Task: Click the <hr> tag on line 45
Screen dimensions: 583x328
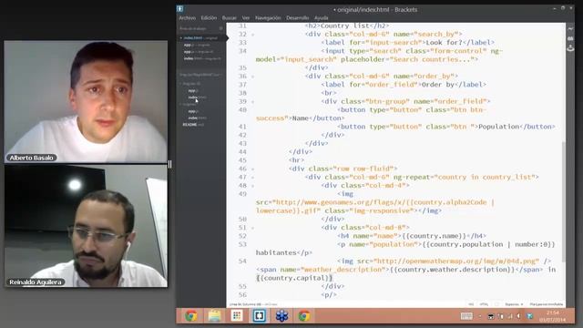Action: coord(296,160)
